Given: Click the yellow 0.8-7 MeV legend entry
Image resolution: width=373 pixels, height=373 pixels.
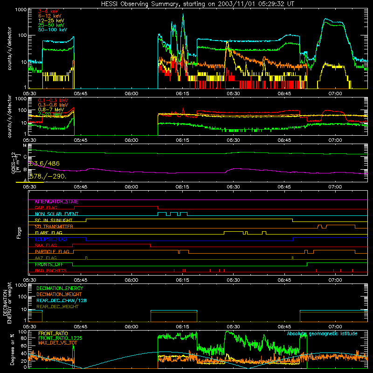Looking at the screenshot, I should pyautogui.click(x=51, y=110).
